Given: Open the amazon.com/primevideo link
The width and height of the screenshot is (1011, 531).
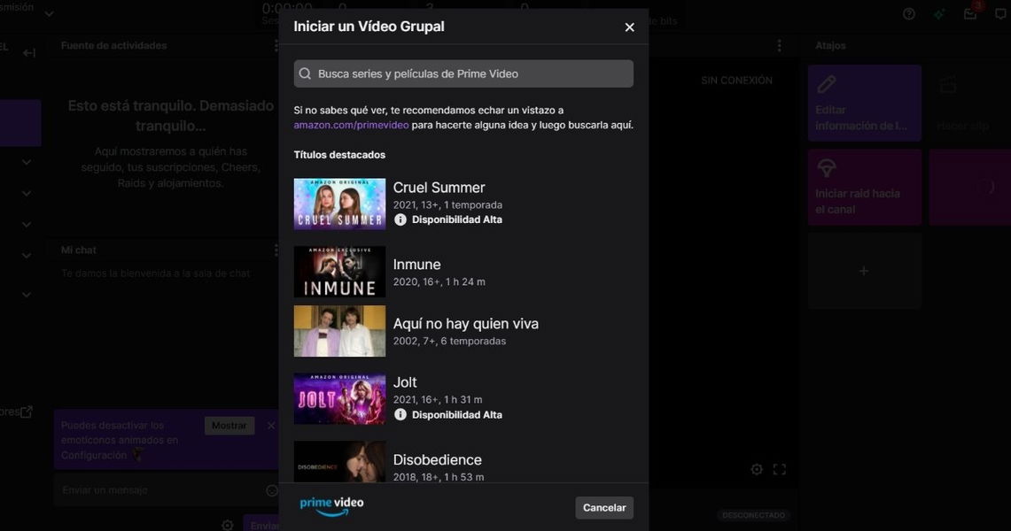Looking at the screenshot, I should click(x=352, y=126).
